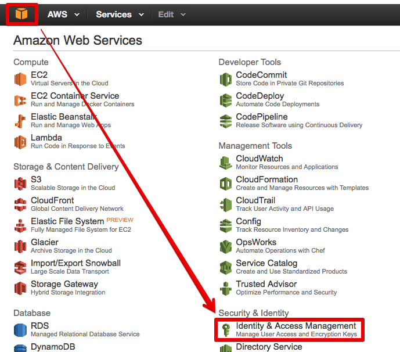Screen dimensions: 400x352
Task: Open Import/Export Snowball link
Action: click(76, 263)
